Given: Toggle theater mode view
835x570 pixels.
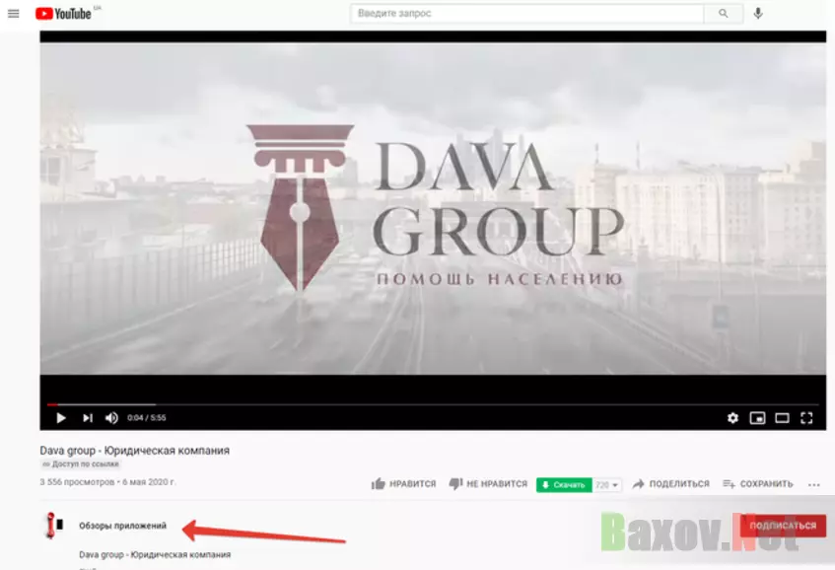Looking at the screenshot, I should coord(782,417).
